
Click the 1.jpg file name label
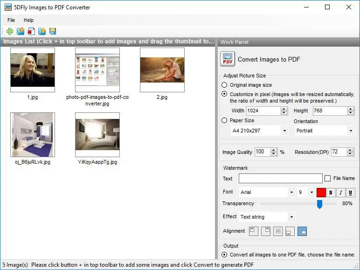[32, 97]
